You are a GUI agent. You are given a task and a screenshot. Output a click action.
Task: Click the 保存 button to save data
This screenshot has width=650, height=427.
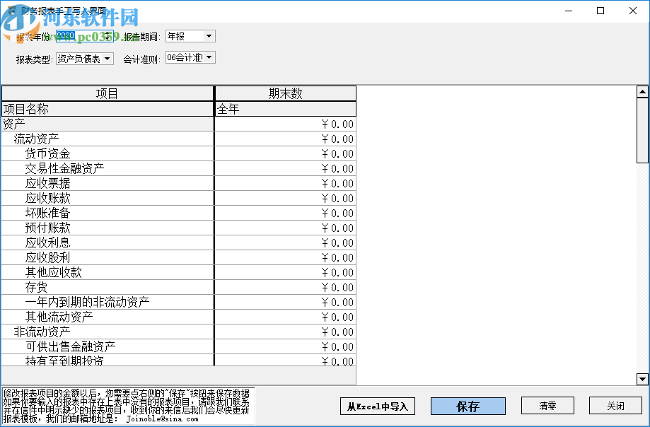[x=468, y=406]
